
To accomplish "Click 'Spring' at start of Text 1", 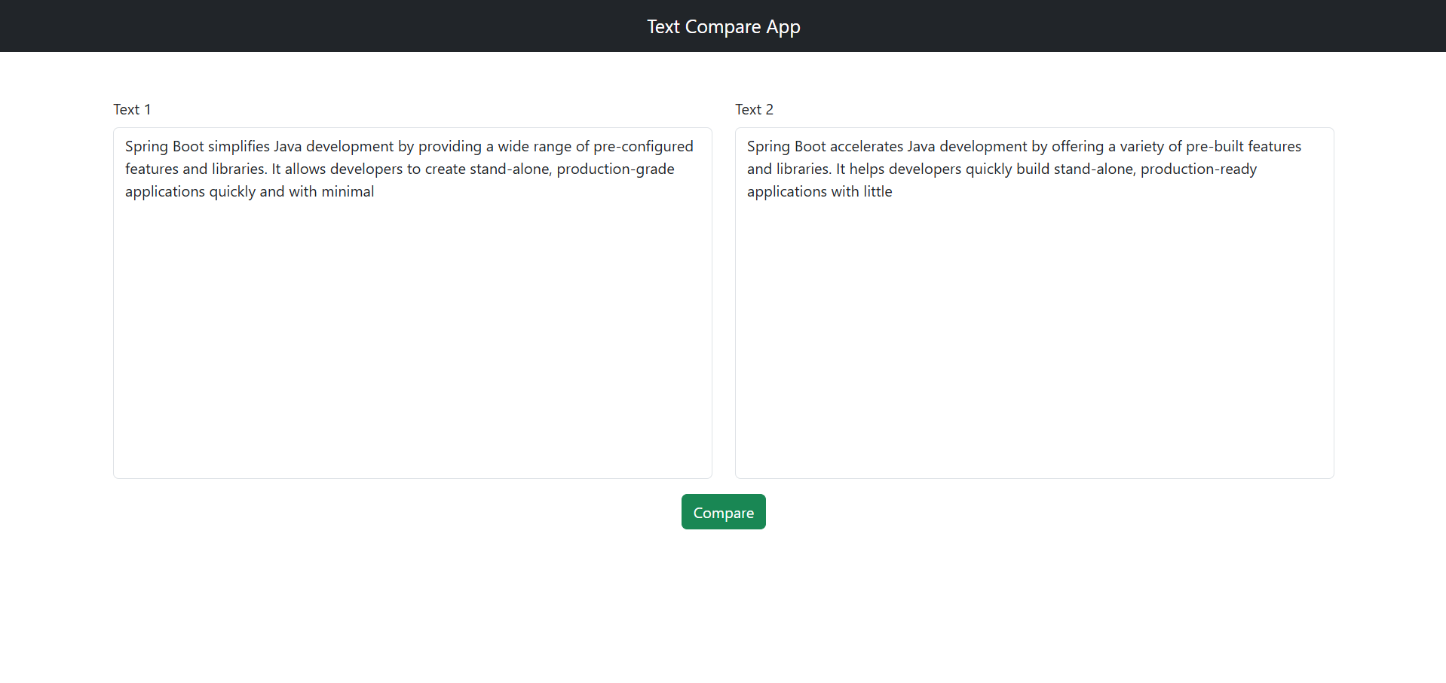I will [x=146, y=146].
